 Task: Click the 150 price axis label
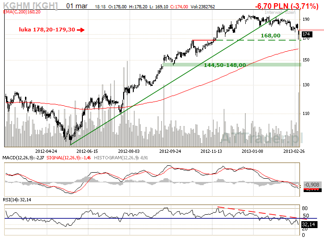point(306,60)
